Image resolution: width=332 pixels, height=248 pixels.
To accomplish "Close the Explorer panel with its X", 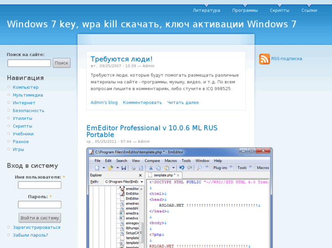I will (141, 175).
